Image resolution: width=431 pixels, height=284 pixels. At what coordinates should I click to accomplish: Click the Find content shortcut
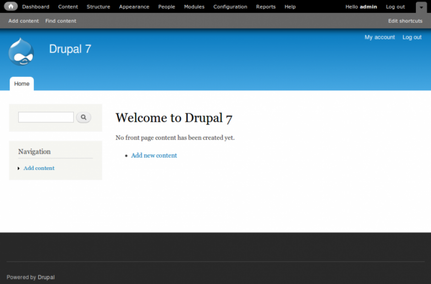point(61,21)
